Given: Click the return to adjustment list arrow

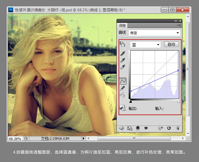Looking at the screenshot, I should click(121, 128).
